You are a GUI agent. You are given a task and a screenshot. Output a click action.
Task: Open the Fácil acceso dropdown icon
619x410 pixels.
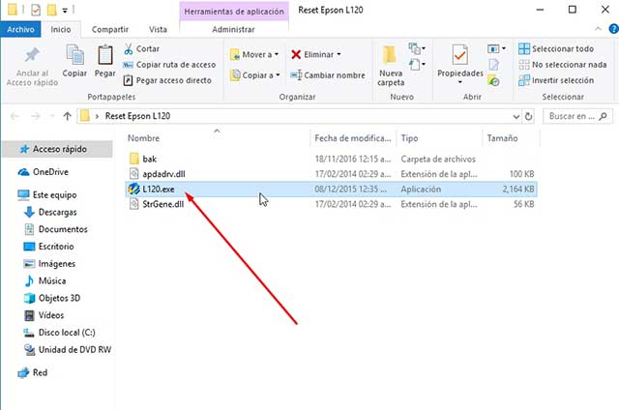(417, 65)
